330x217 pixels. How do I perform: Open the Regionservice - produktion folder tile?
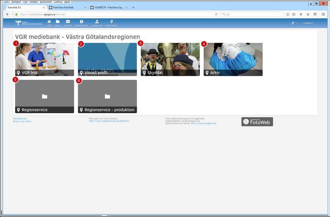click(107, 96)
